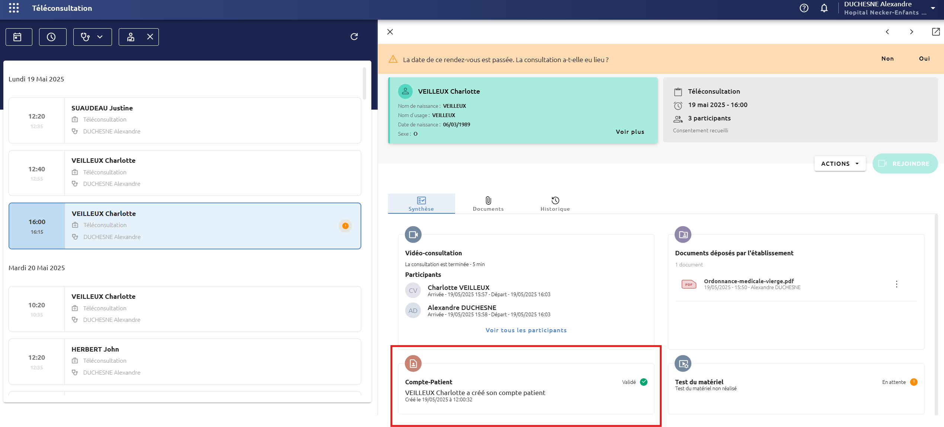Open the appointment in a new window

(936, 32)
